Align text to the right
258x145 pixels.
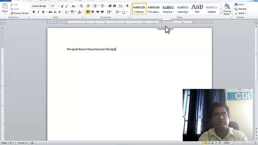(98, 12)
